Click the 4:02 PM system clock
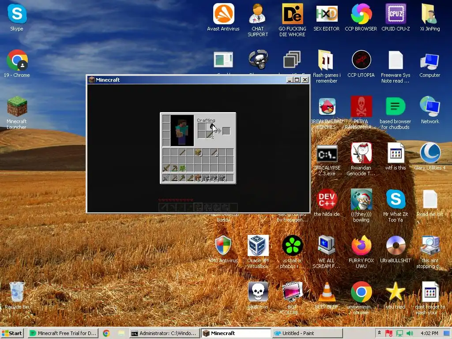Screen dimensions: 452x339 (x=429, y=333)
